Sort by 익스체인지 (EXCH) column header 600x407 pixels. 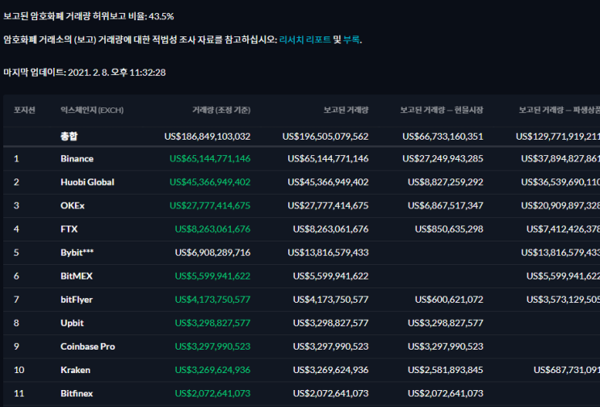92,110
